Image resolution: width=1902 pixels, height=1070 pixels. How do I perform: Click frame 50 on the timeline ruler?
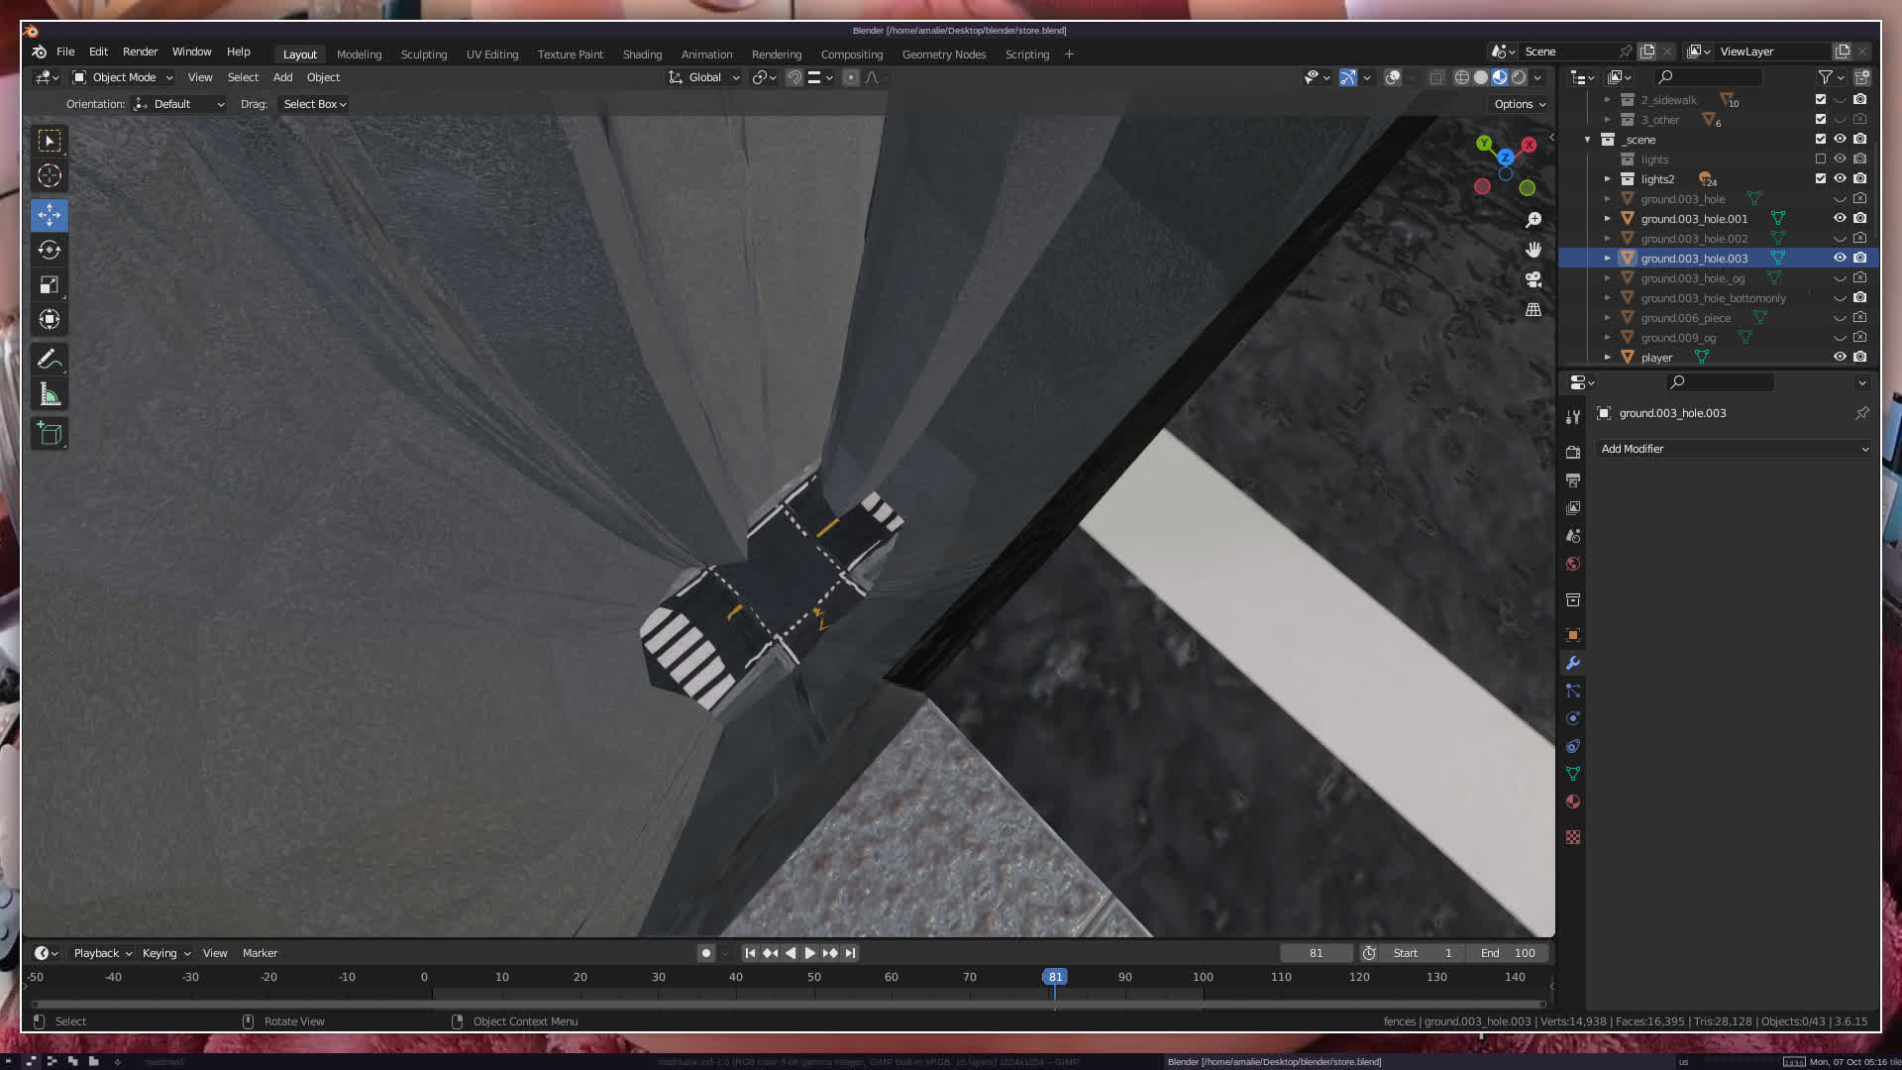coord(813,977)
